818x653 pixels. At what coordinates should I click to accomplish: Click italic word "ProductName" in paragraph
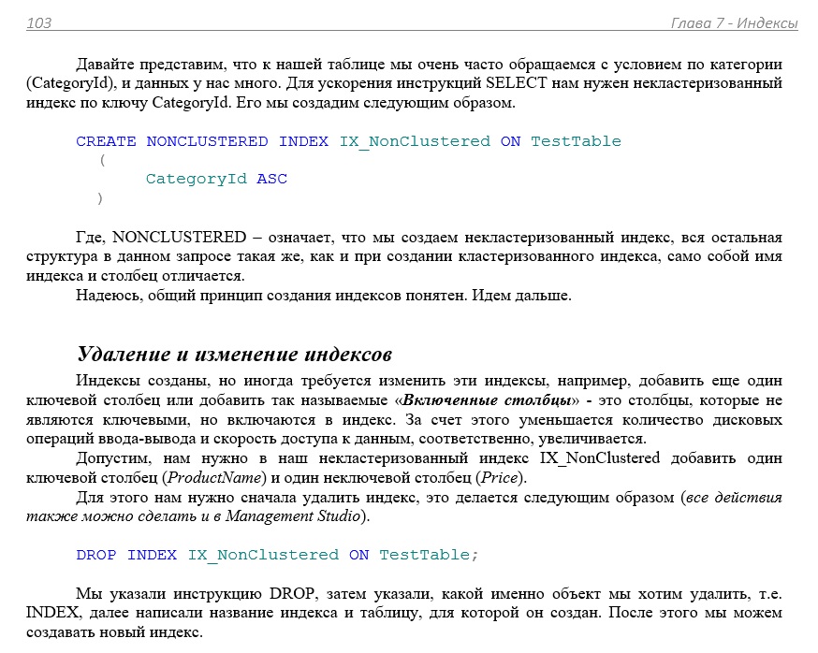pos(209,478)
